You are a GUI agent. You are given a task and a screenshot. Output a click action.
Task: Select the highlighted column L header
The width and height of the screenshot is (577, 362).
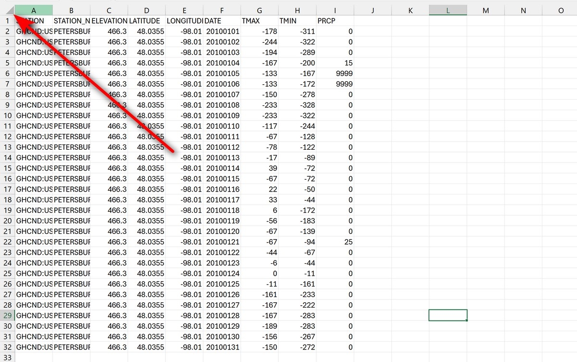tap(448, 10)
